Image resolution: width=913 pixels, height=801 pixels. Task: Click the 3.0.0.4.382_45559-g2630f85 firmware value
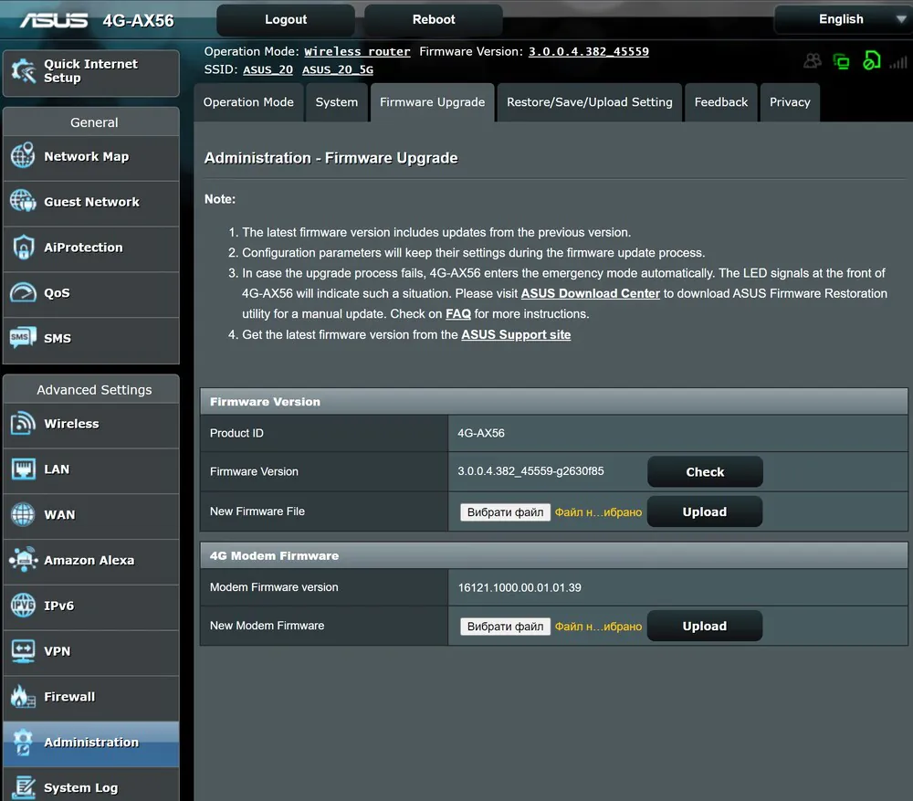530,471
